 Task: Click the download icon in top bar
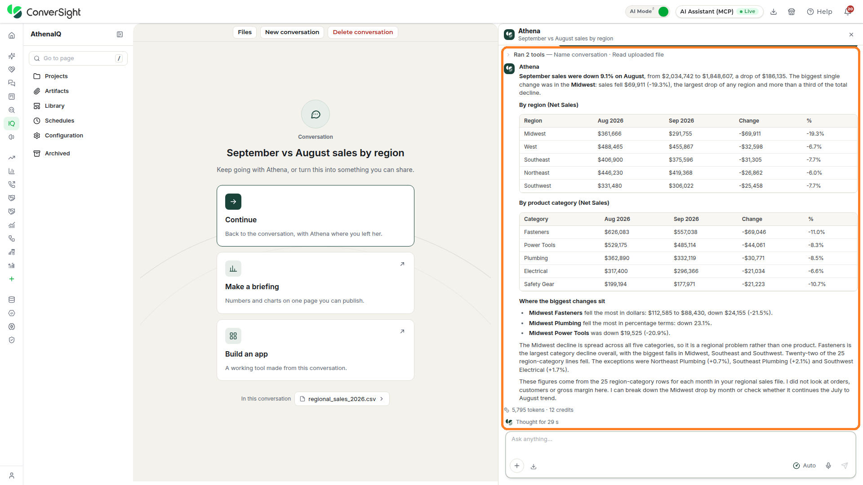pos(774,12)
